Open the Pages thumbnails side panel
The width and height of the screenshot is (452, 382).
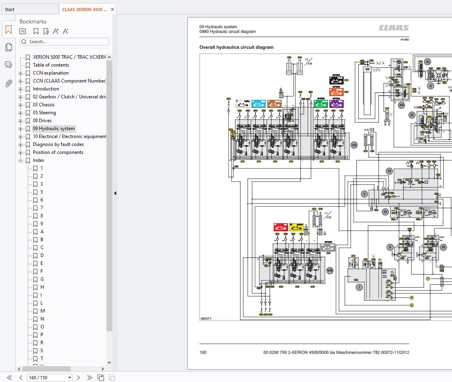click(x=8, y=48)
